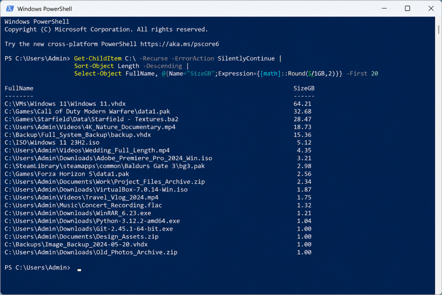Viewport: 442px width, 295px height.
Task: Click the vertical scrollbar thumb
Action: pos(439,30)
